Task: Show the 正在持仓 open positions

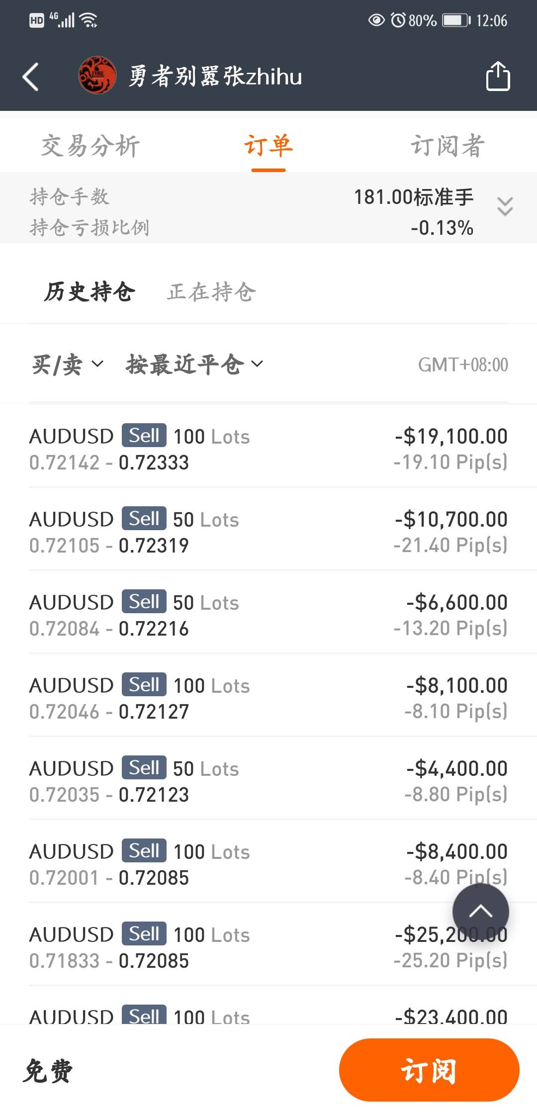Action: tap(211, 292)
